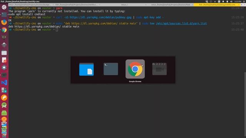Open the first top panel tray indicator
This screenshot has height=138, width=246.
click(207, 2)
